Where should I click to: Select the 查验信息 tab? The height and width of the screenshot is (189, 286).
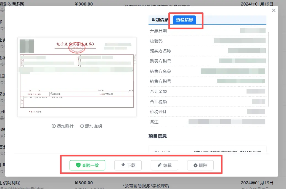coord(184,20)
